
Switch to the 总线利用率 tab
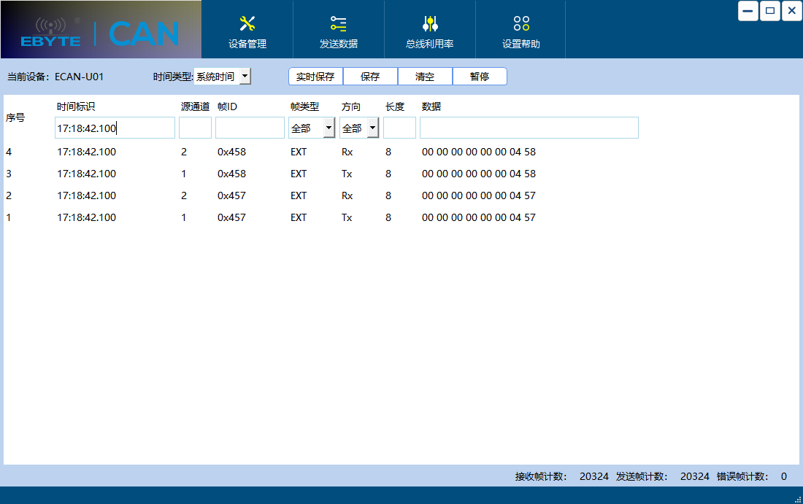(429, 30)
